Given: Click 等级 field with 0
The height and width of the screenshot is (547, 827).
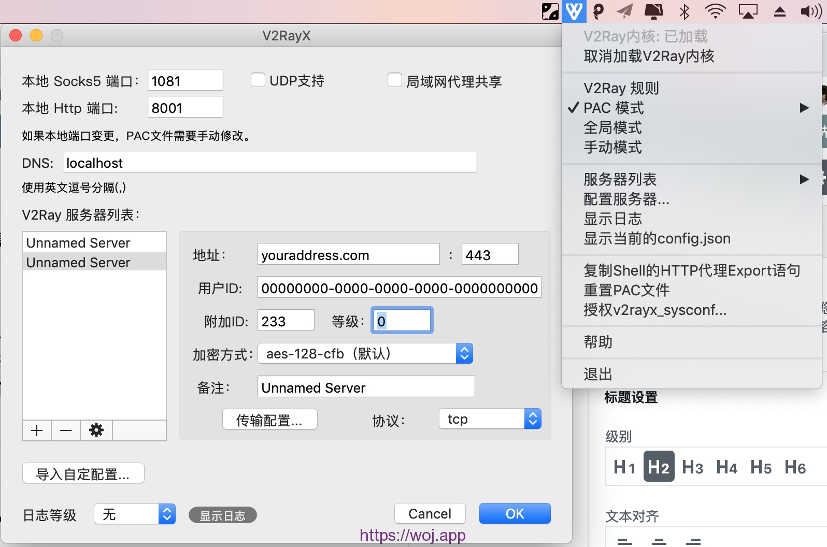Looking at the screenshot, I should tap(402, 321).
